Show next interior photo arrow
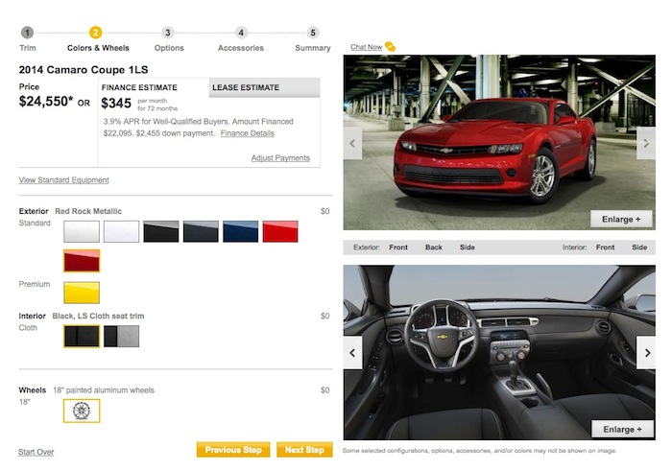The height and width of the screenshot is (471, 672). 646,353
